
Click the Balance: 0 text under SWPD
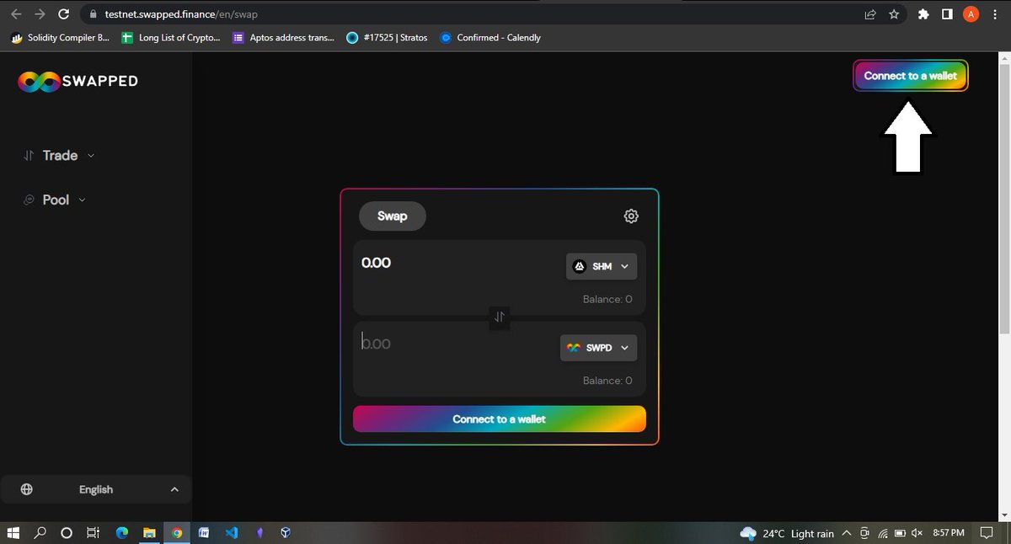point(607,381)
